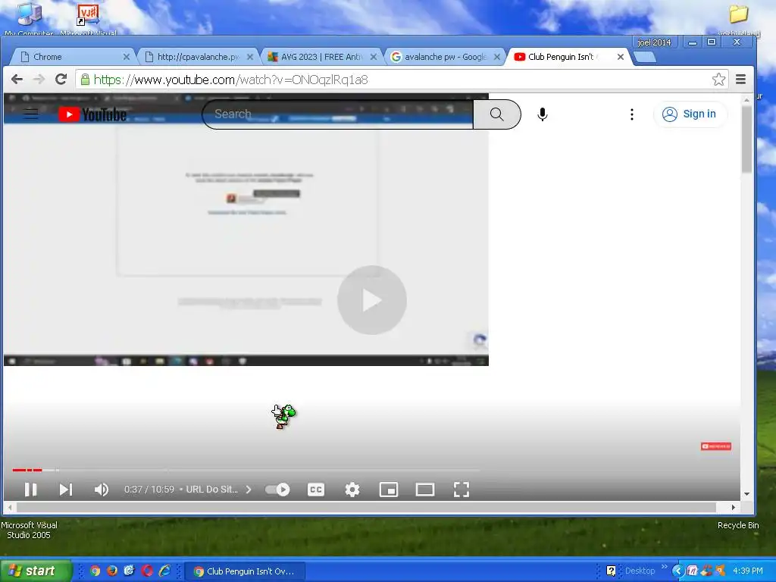This screenshot has width=776, height=582.
Task: Reload the YouTube page
Action: click(x=61, y=79)
